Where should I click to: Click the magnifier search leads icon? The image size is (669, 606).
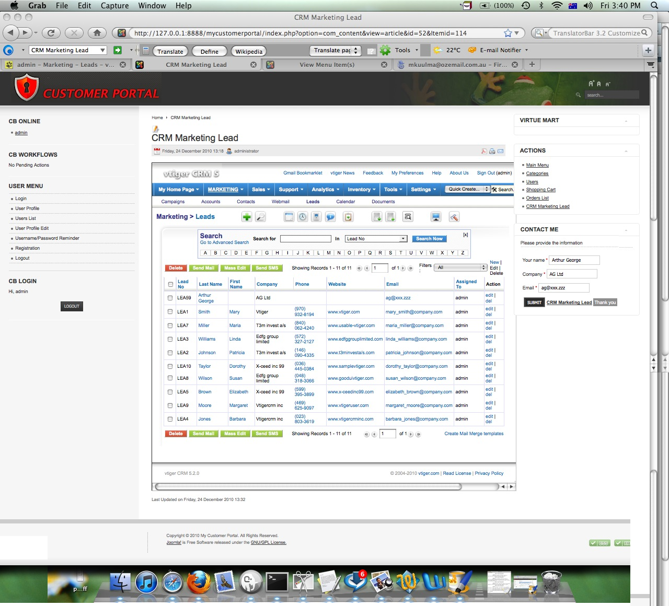pyautogui.click(x=260, y=217)
